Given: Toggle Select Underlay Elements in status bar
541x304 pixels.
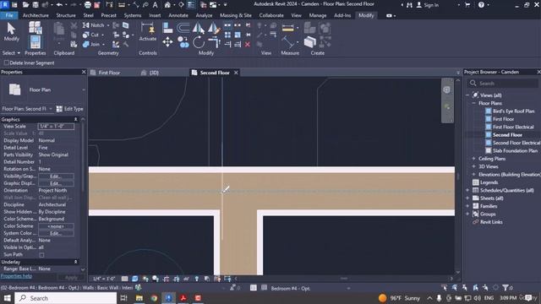Looking at the screenshot, I should point(455,287).
